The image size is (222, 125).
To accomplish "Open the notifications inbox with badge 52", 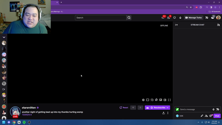I will coord(163,18).
